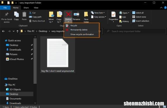Switch to large icons view in status bar
This screenshot has width=167, height=108.
165,107
